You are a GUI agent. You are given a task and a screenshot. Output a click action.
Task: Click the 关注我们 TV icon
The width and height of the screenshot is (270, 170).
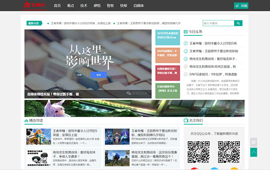pyautogui.click(x=186, y=120)
